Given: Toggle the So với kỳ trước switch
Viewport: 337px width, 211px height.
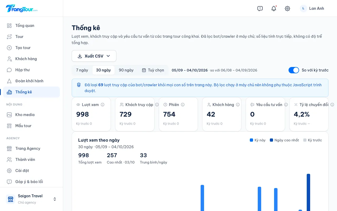Looking at the screenshot, I should pyautogui.click(x=294, y=70).
